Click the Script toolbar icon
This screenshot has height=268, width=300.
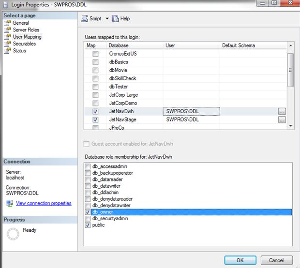[x=85, y=18]
